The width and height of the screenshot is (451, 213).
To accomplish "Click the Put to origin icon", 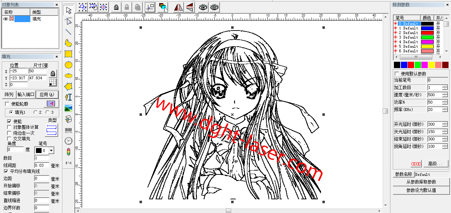I will (150, 7).
